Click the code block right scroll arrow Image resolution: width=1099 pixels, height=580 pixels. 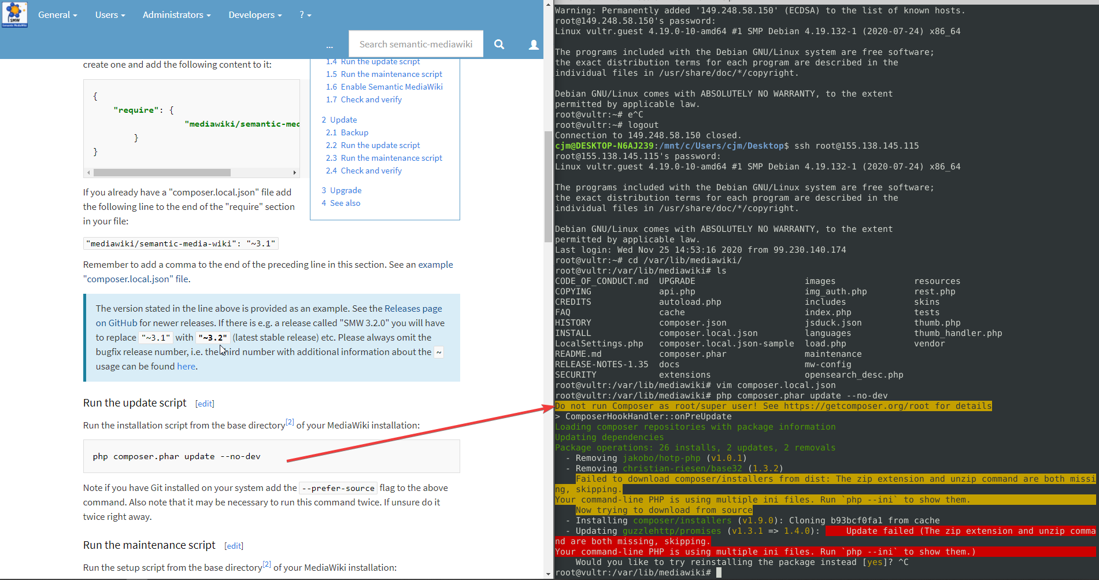click(295, 172)
